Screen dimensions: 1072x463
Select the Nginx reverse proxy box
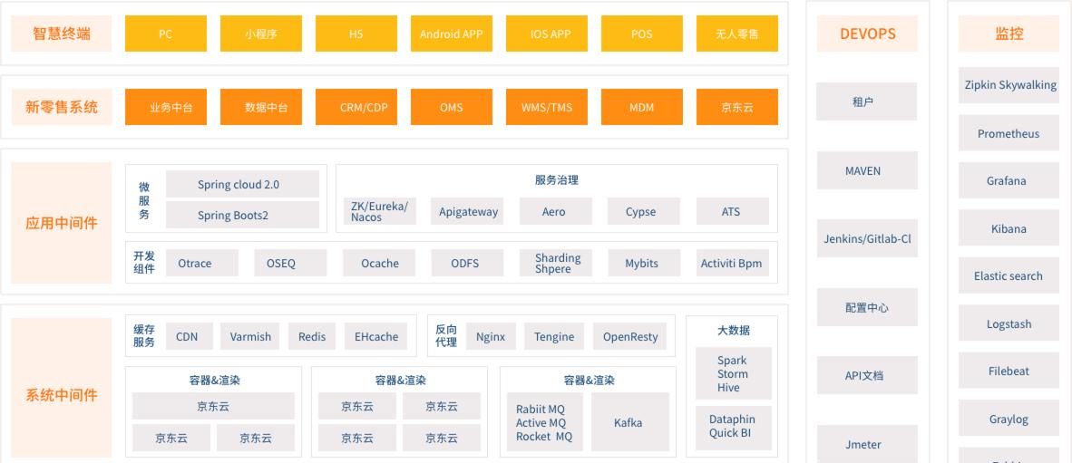point(490,336)
